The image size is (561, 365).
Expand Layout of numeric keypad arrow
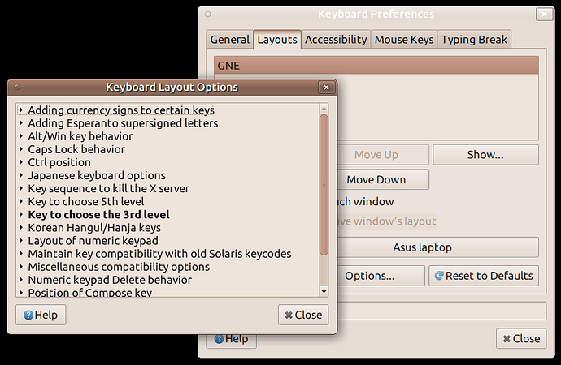21,240
